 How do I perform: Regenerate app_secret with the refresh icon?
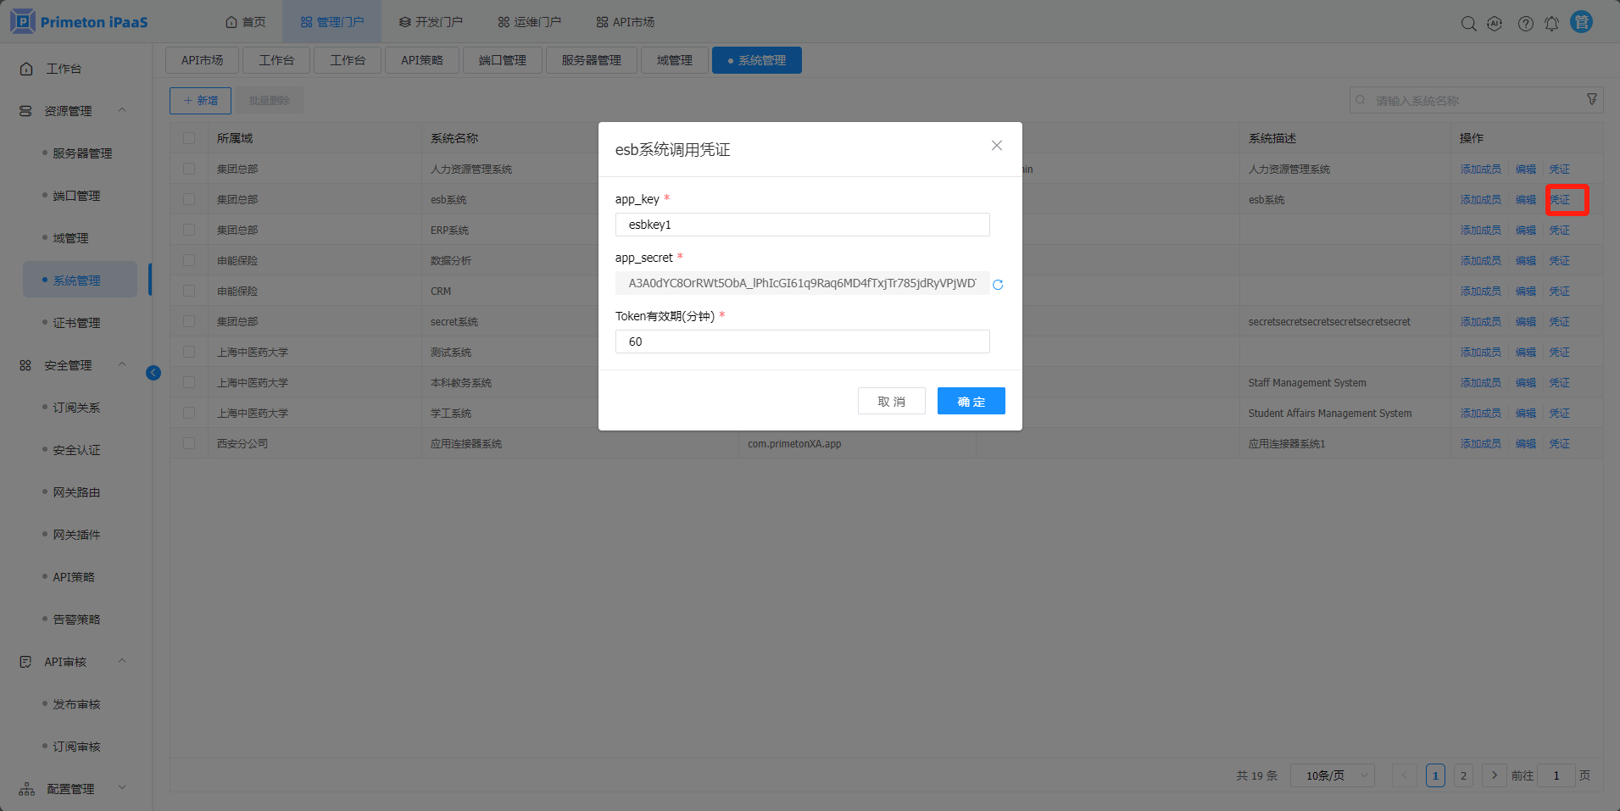tap(998, 285)
